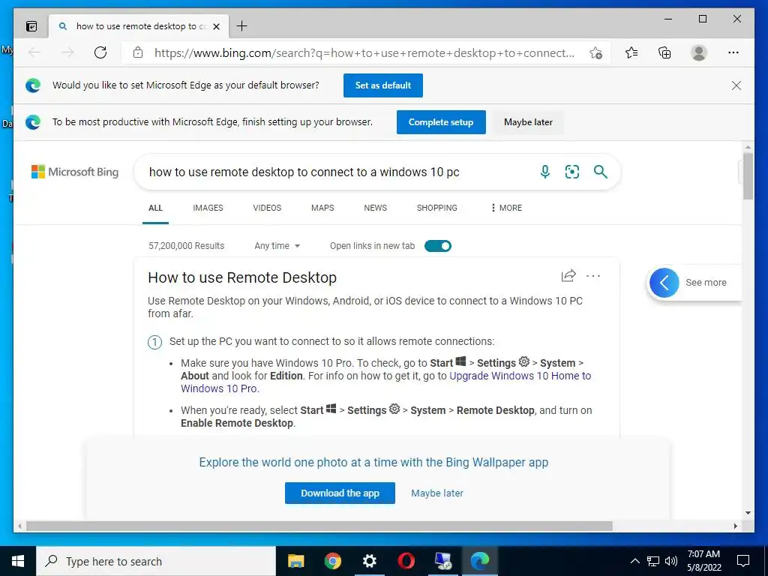768x576 pixels.
Task: View site info lock icon
Action: coord(138,52)
